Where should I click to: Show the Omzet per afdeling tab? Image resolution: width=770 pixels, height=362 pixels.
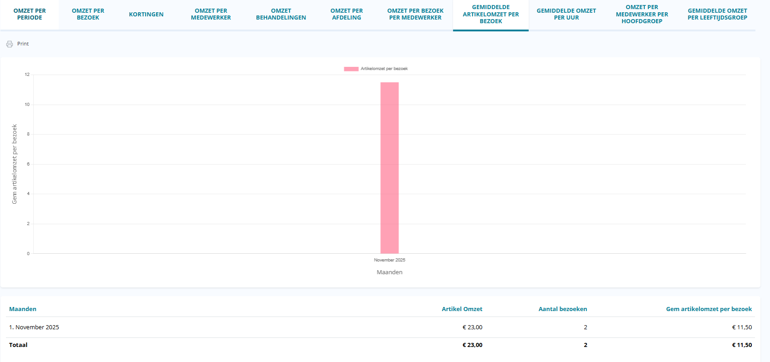click(x=347, y=15)
